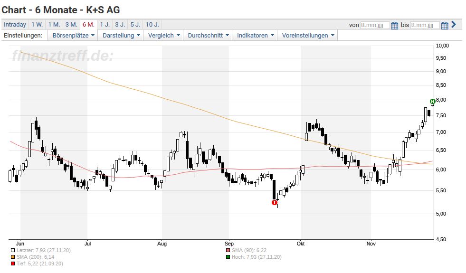
Task: Click the 'Chart - 6 Monate - K+S AG' heading
Action: 61,10
